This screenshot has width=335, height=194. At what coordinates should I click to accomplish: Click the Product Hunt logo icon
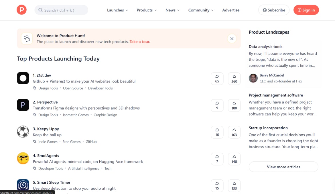click(x=21, y=10)
